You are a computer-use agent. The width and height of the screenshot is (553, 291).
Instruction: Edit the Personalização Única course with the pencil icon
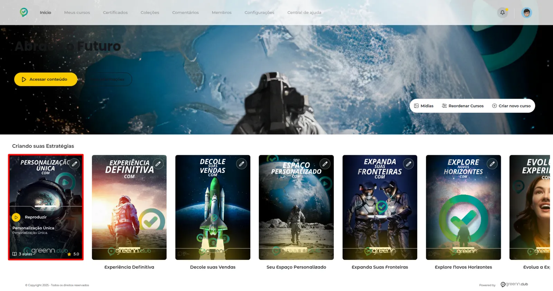pyautogui.click(x=75, y=164)
